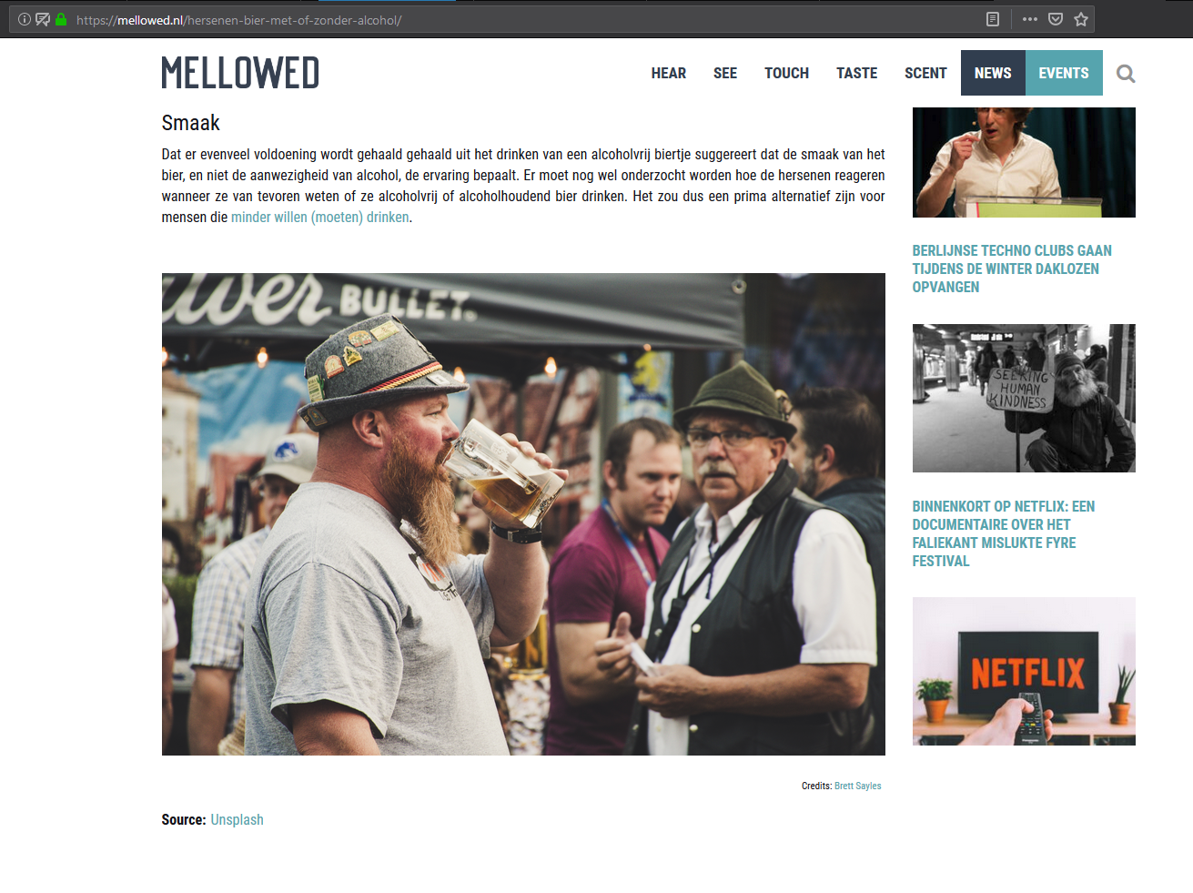Go to the SEE section
The image size is (1193, 893).
click(x=725, y=73)
